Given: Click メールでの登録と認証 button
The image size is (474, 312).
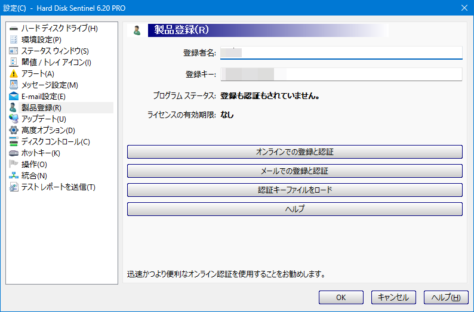Looking at the screenshot, I should click(x=295, y=171).
